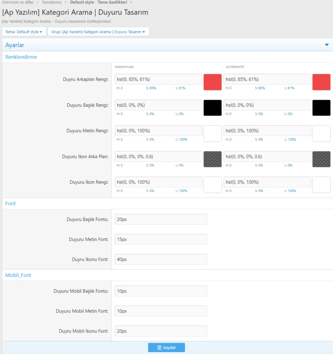Screen dimensions: 333x354
Task: Open the Grup Kategori Arama dropdown
Action: (x=98, y=32)
